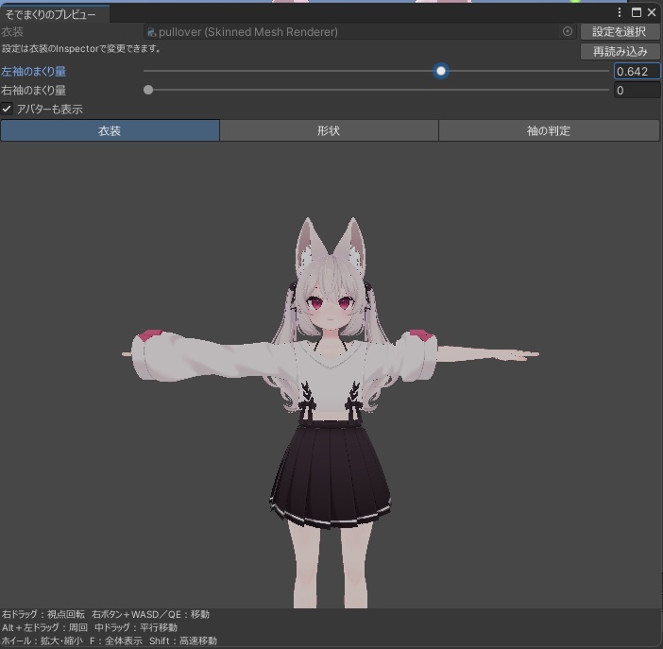This screenshot has width=663, height=649.
Task: Open the object picker circle icon
Action: [568, 31]
